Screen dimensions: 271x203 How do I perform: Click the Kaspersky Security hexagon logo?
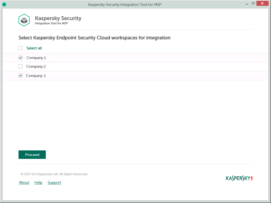click(24, 20)
